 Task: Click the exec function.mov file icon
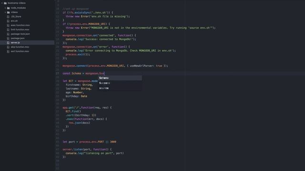[x=8, y=25]
